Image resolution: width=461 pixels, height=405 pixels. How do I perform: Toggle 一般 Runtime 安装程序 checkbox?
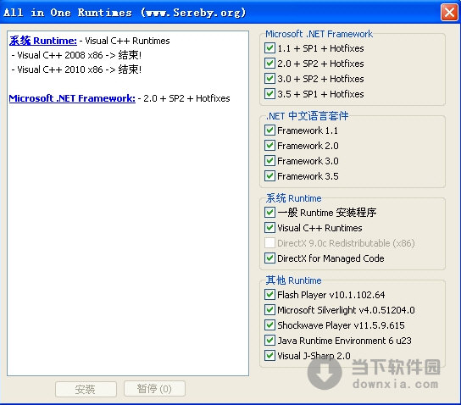[x=269, y=213]
